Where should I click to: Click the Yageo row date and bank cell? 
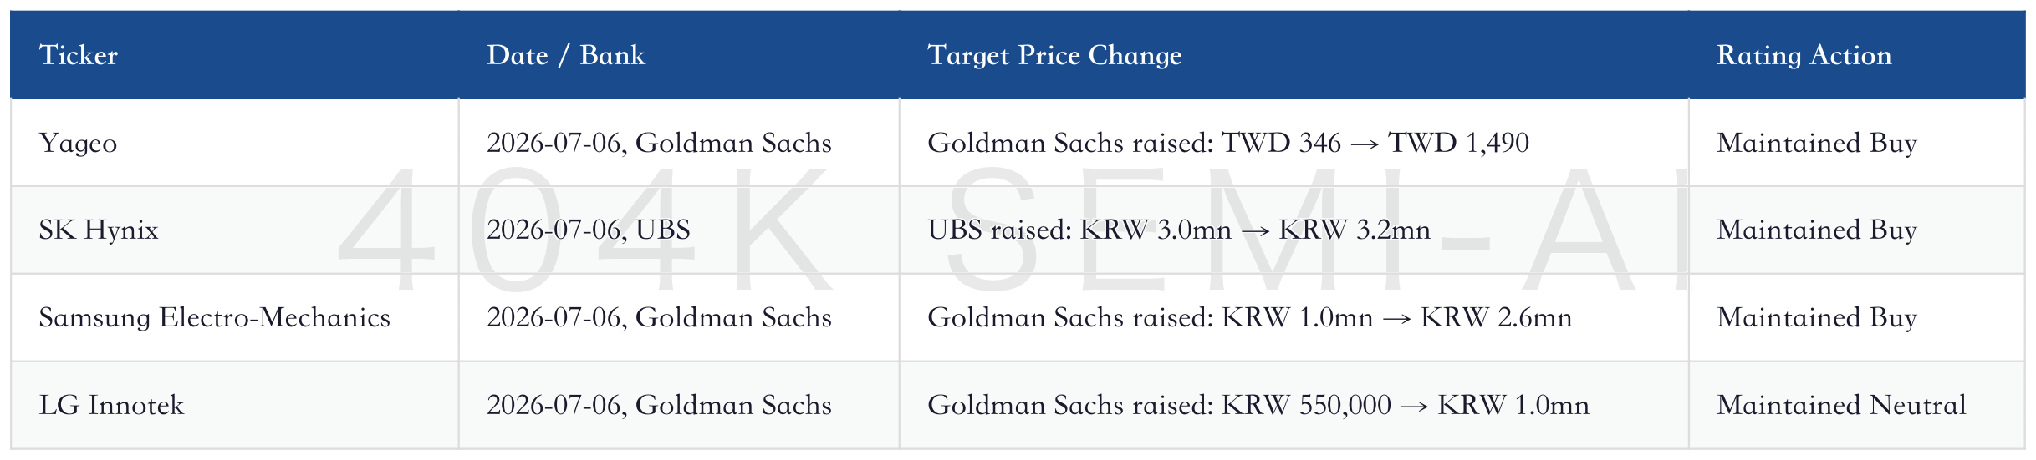coord(679,143)
